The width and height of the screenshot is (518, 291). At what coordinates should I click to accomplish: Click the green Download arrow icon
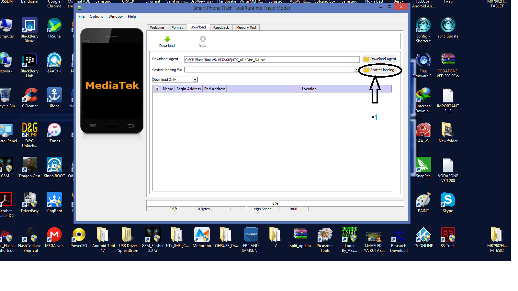click(167, 39)
